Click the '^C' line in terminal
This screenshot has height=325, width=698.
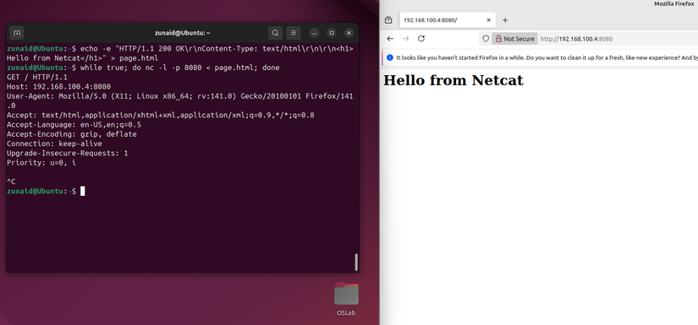tap(11, 181)
